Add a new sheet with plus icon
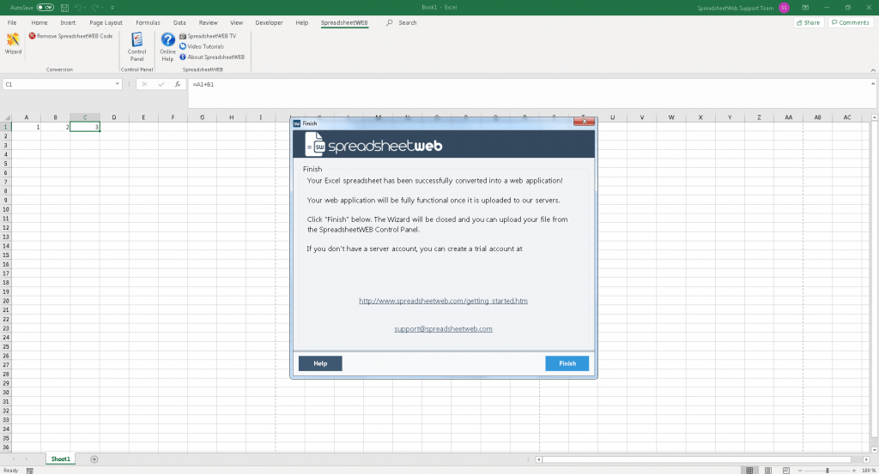This screenshot has width=879, height=474. point(94,459)
